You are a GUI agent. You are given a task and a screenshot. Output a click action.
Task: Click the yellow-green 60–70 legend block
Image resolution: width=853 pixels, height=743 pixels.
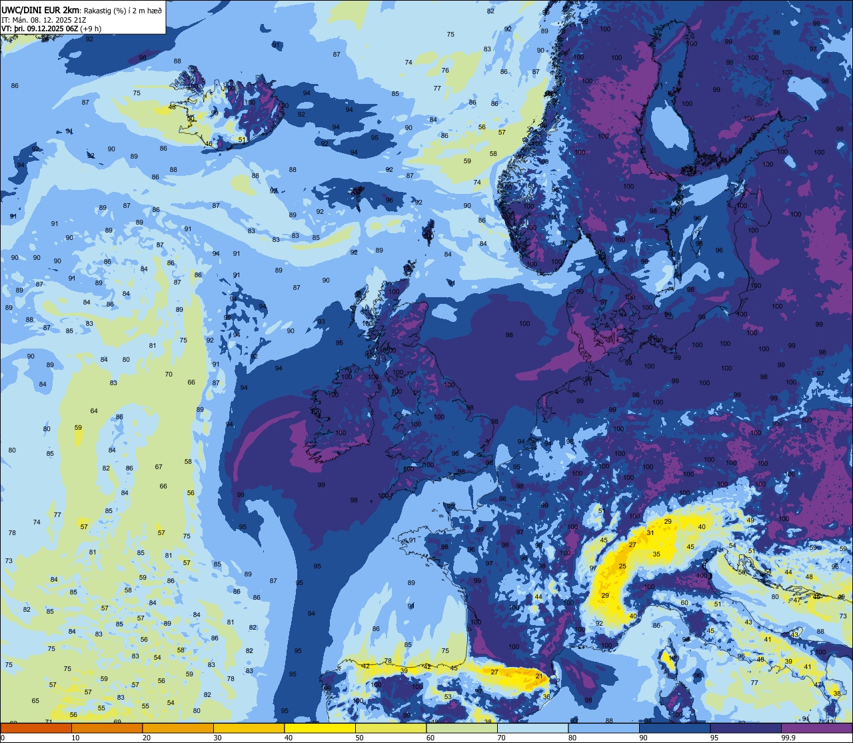click(462, 728)
